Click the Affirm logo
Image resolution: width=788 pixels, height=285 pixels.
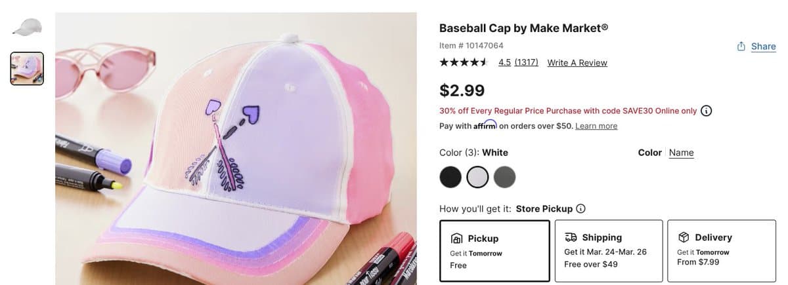click(x=485, y=125)
